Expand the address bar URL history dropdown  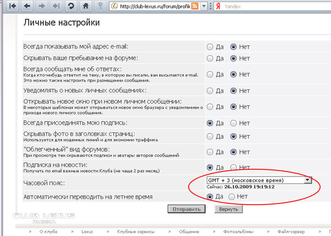click(204, 6)
